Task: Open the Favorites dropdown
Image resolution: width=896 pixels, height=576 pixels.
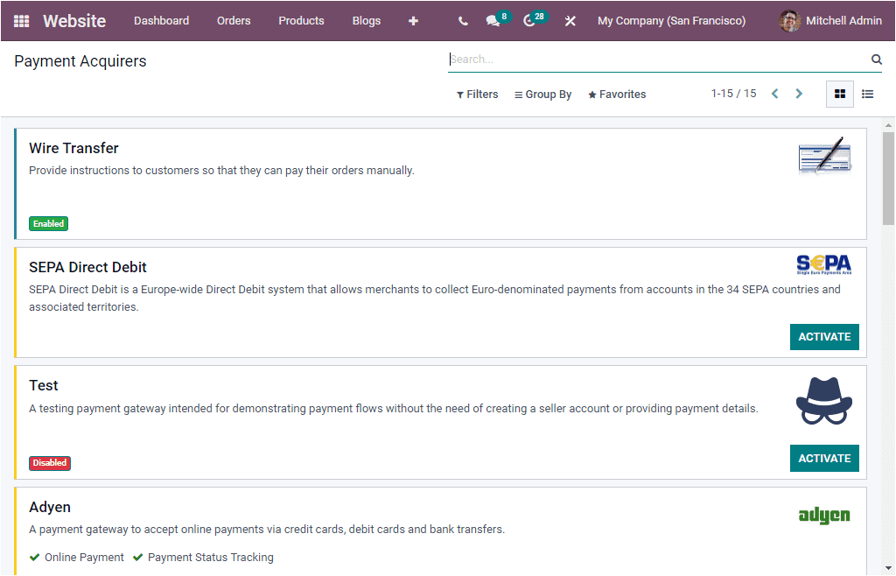Action: coord(617,94)
